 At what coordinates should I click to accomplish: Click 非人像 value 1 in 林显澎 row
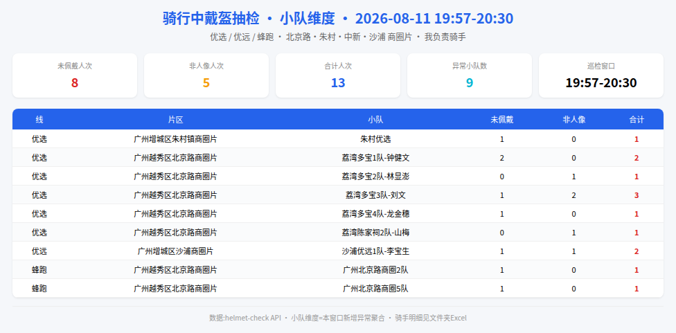[x=573, y=177]
